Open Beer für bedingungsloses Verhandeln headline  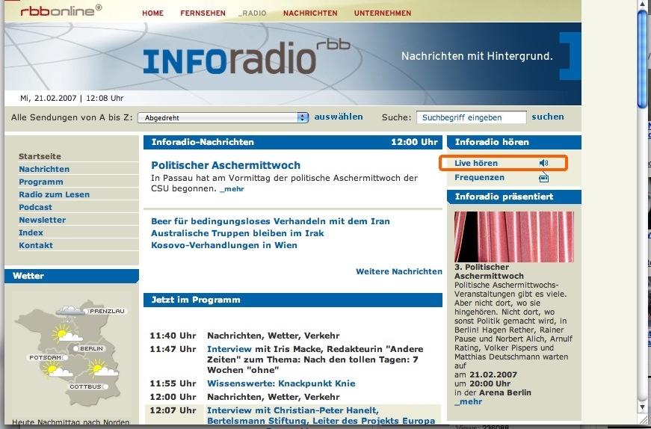(x=271, y=221)
